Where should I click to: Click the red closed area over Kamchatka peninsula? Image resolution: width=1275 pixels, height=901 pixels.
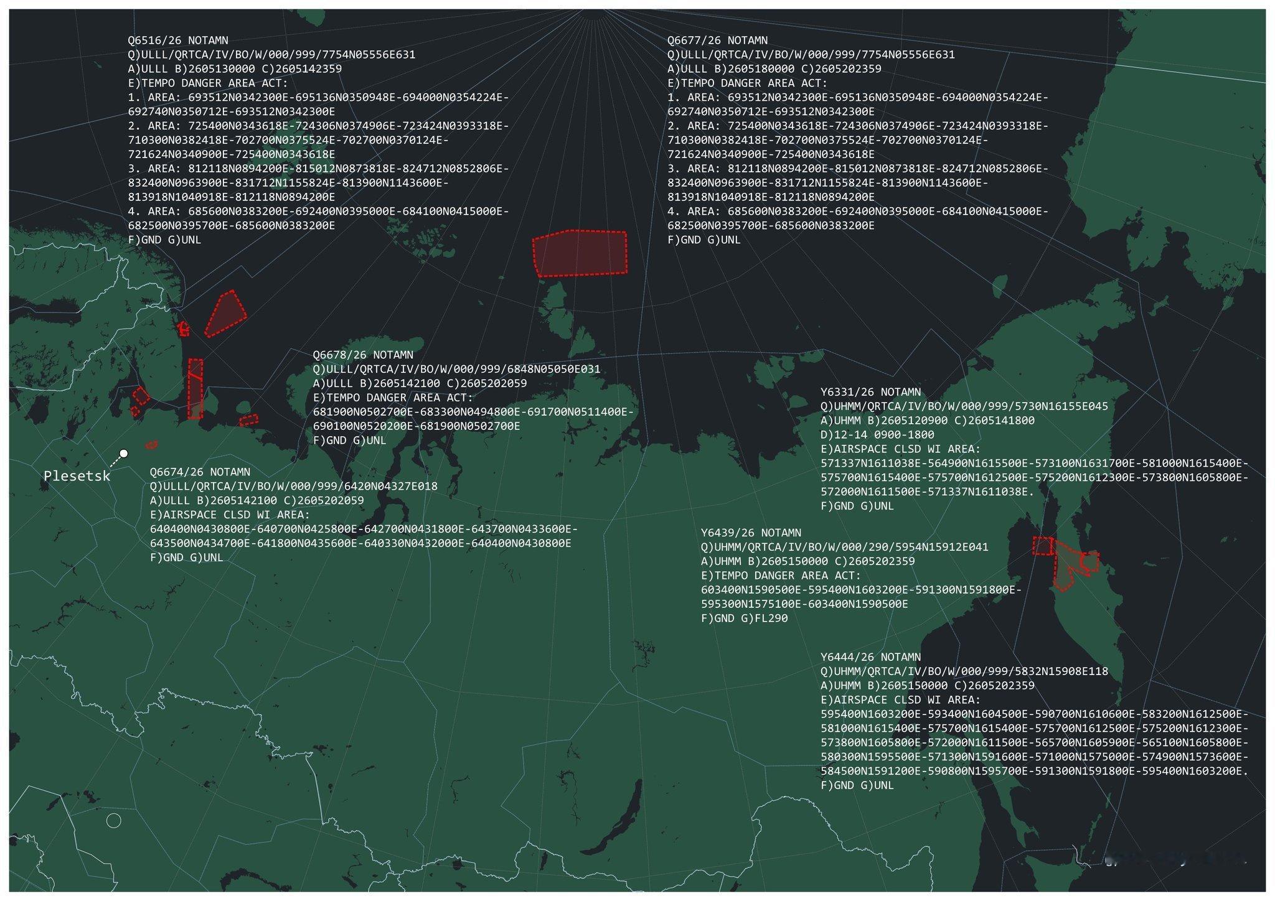(1067, 564)
